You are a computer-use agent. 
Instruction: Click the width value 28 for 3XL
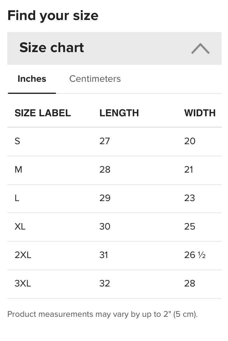(x=190, y=283)
